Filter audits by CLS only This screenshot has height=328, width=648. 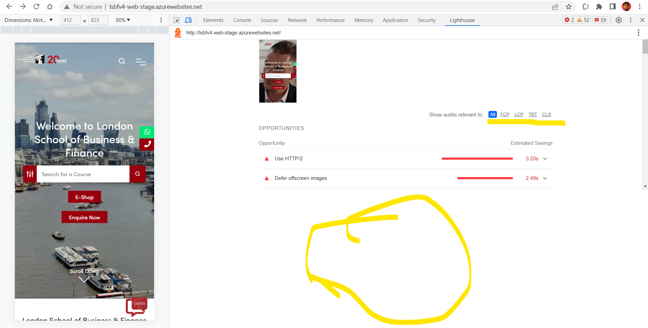(546, 114)
